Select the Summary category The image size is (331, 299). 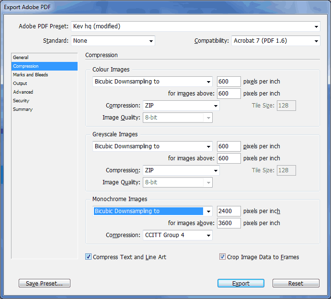click(45, 109)
